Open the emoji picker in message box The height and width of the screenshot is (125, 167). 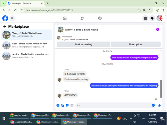(153, 105)
